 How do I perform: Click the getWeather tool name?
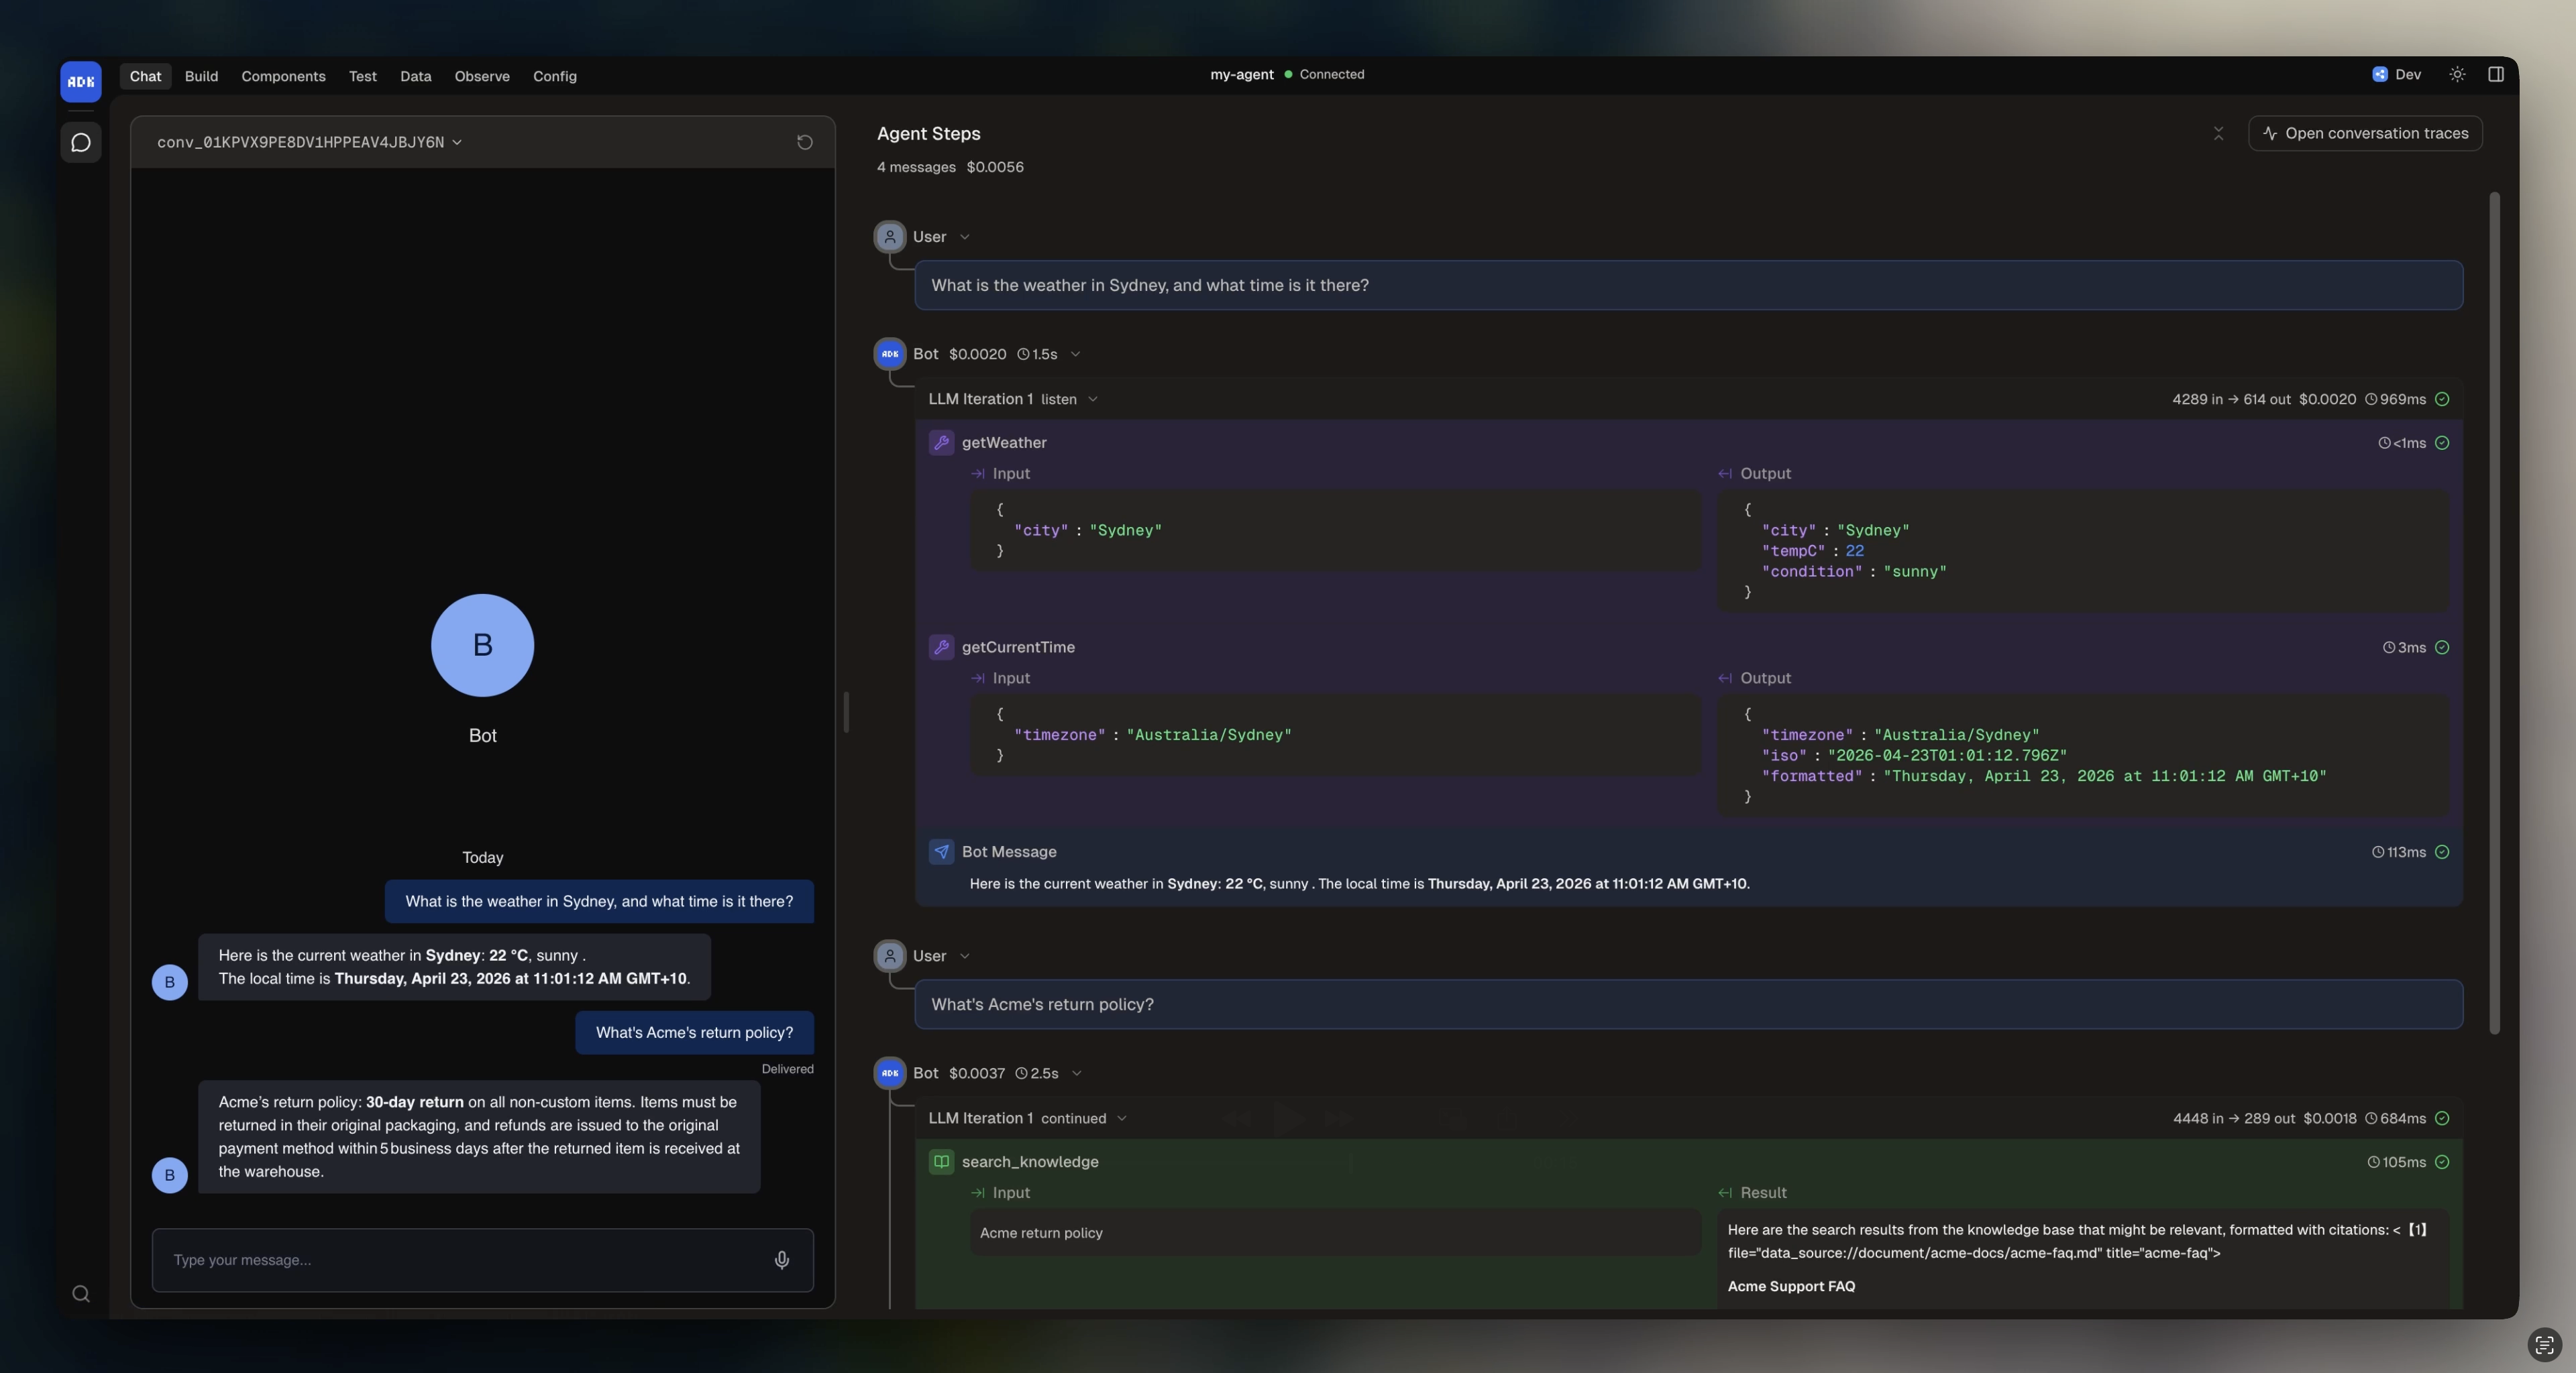[1004, 442]
